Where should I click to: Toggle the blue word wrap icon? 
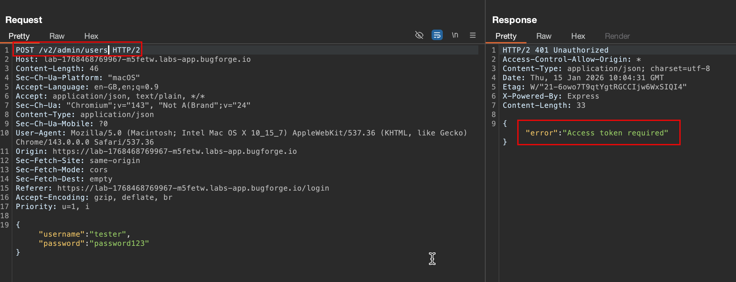click(x=437, y=35)
